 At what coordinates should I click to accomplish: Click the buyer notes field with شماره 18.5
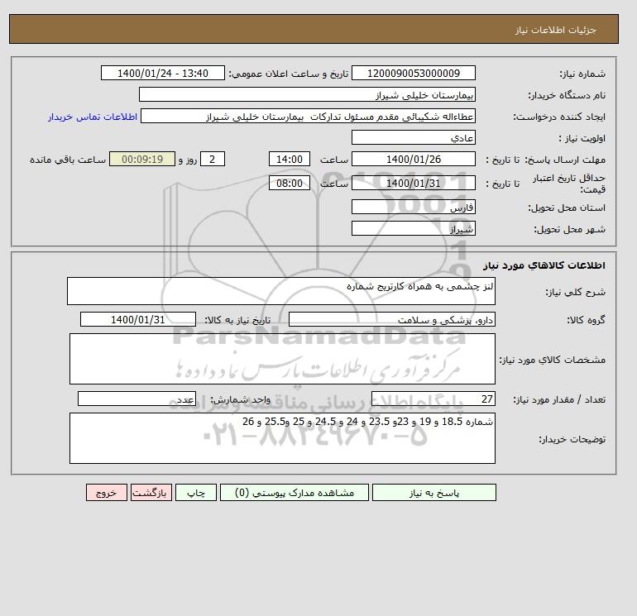point(282,438)
